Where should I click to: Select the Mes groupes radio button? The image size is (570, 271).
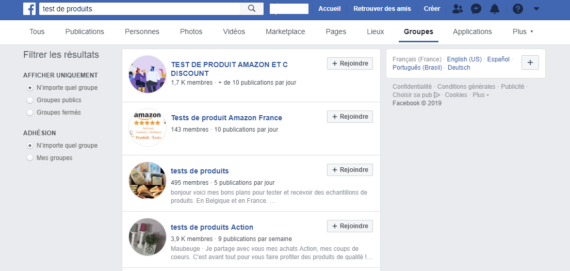pyautogui.click(x=30, y=158)
